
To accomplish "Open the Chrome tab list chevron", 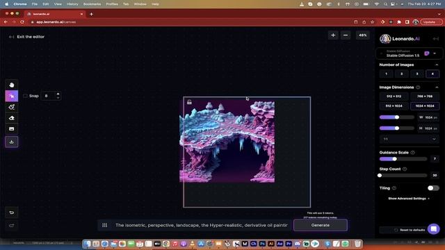I will pyautogui.click(x=439, y=14).
